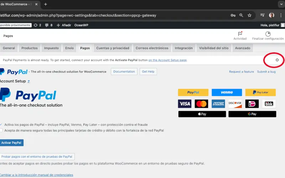Click the Visa card logo

click(x=185, y=104)
